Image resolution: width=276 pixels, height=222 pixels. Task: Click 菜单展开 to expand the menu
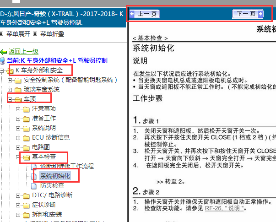pos(18,34)
